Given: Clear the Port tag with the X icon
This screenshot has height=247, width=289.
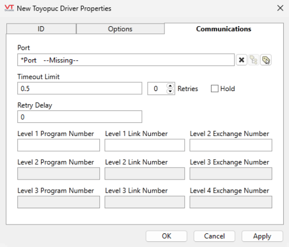Looking at the screenshot, I should [x=241, y=60].
